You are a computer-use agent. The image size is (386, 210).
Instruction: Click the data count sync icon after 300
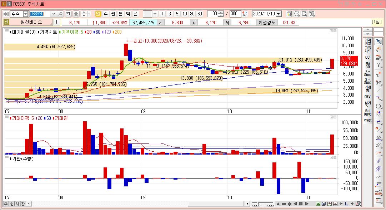click(x=245, y=14)
